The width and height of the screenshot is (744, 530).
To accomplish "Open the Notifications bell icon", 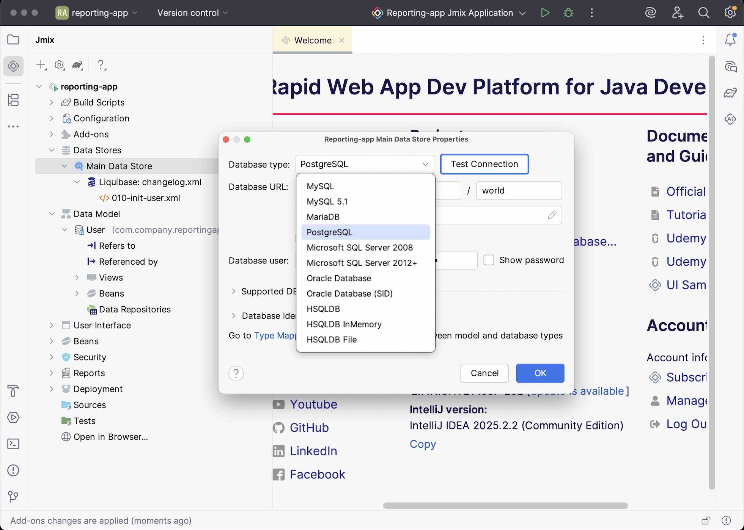I will click(730, 39).
